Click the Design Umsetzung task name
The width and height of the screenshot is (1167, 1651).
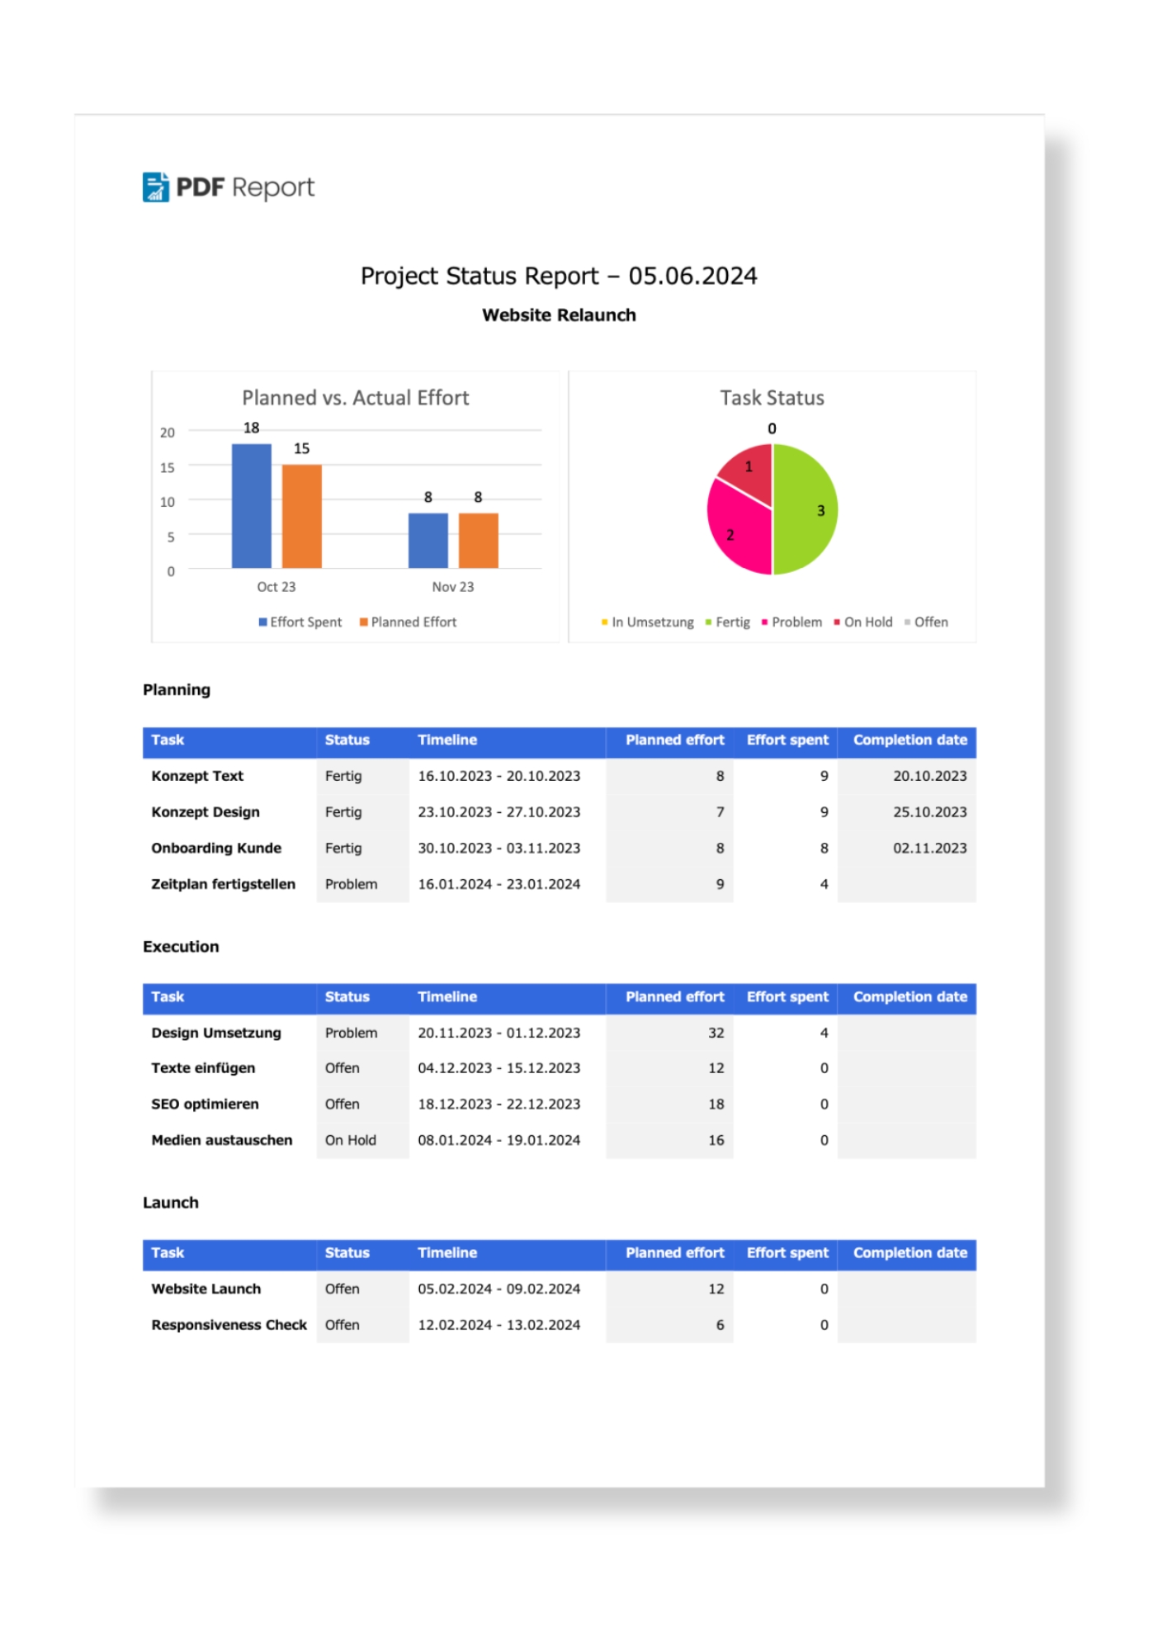click(216, 1034)
